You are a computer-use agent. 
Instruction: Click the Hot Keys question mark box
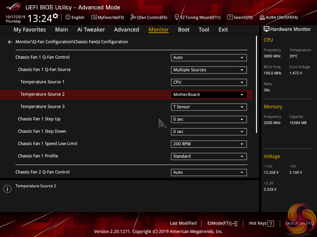coord(271,223)
